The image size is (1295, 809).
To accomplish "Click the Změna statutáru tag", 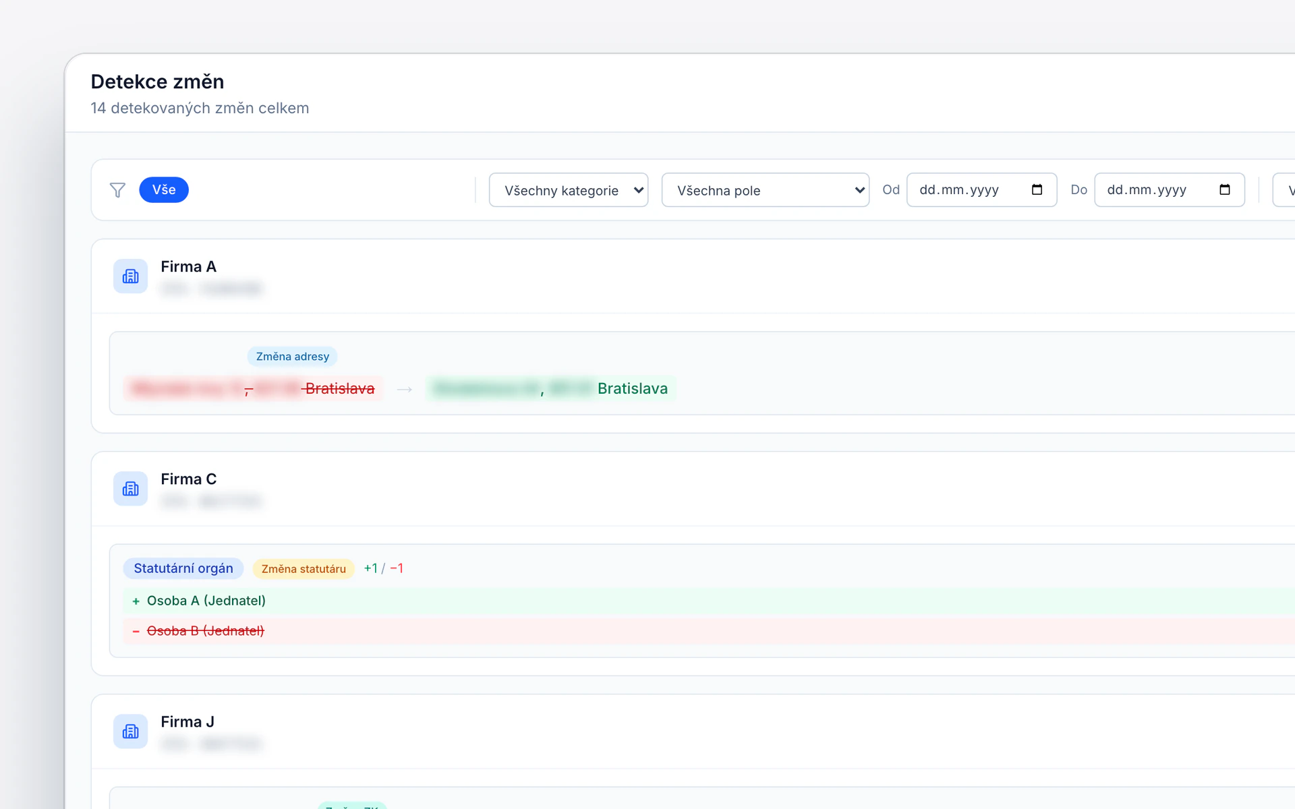I will 304,569.
